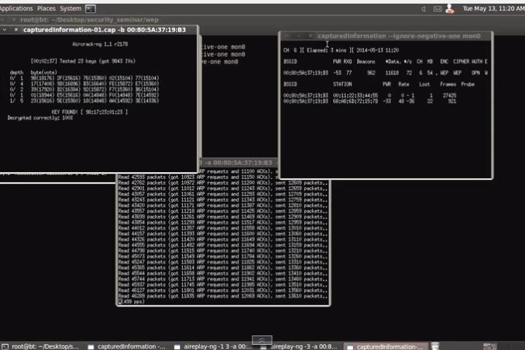The width and height of the screenshot is (525, 350).
Task: Launch the terminal from the top panel
Action: click(x=90, y=9)
